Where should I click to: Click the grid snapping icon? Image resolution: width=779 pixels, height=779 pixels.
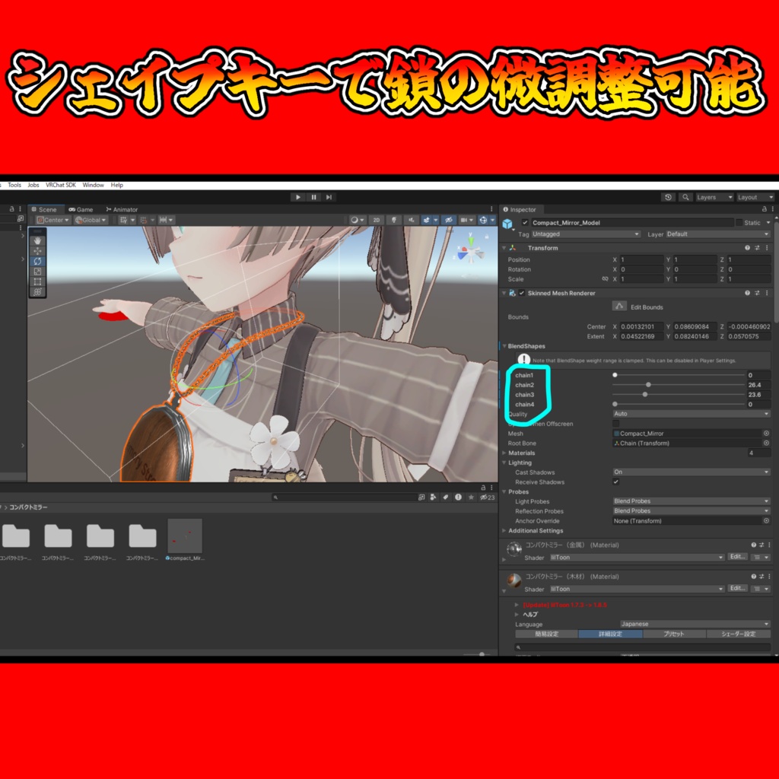pos(123,220)
